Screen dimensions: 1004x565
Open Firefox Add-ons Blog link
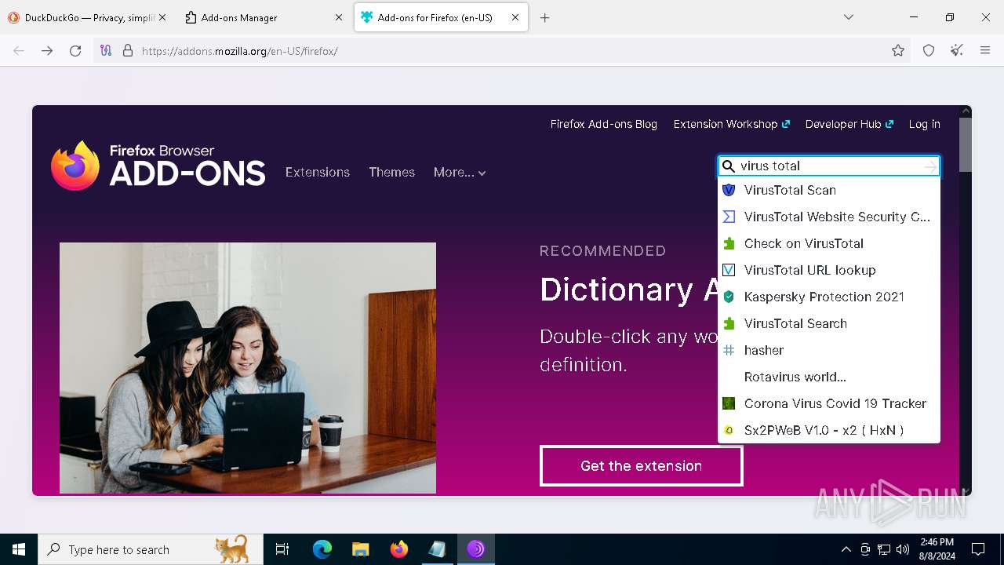pos(604,124)
